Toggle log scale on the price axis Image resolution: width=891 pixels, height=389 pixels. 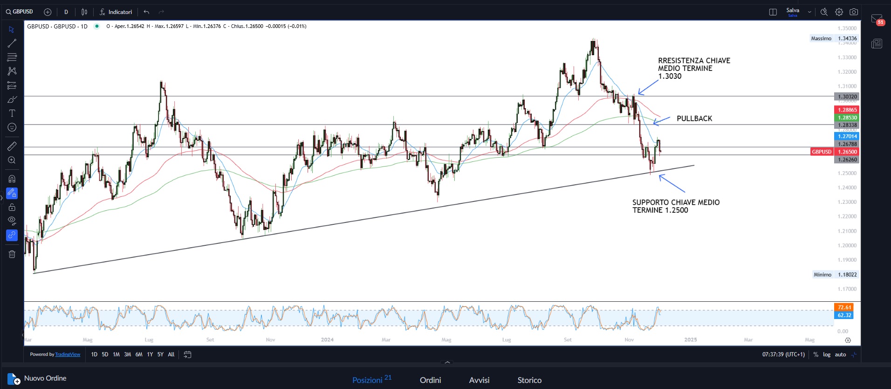[827, 354]
